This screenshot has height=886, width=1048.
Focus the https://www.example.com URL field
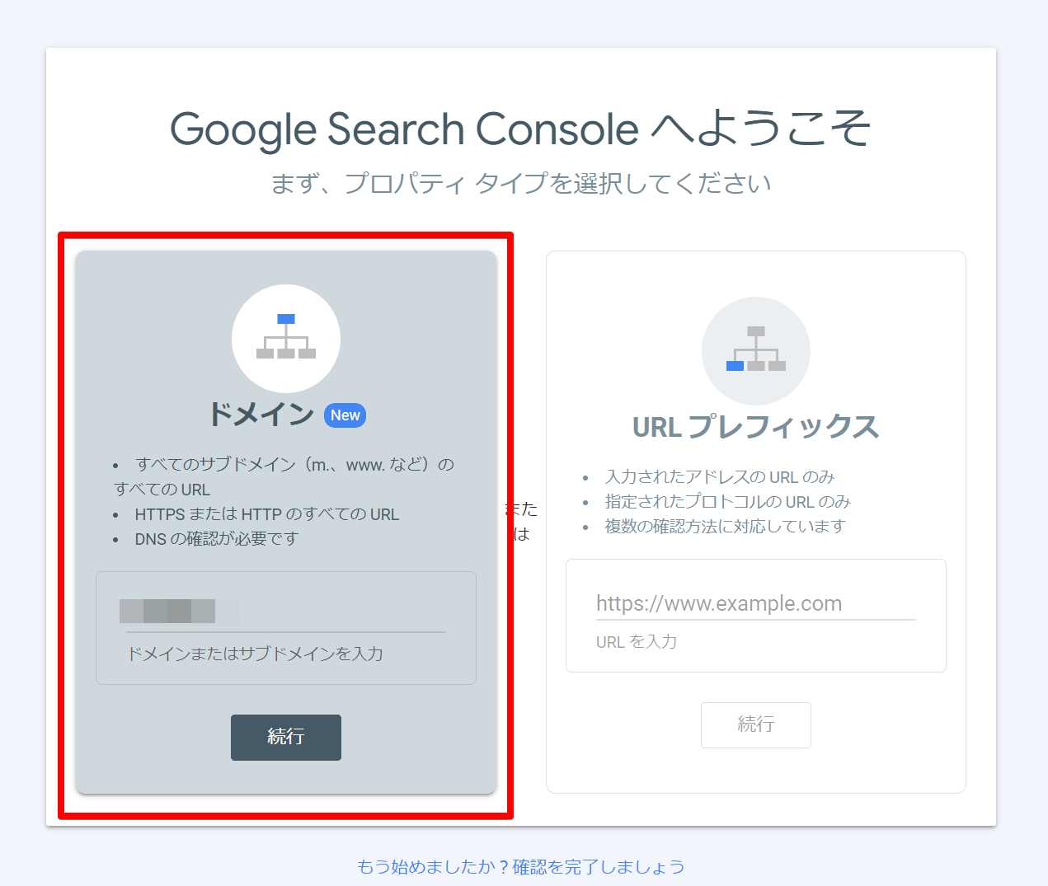(x=756, y=603)
